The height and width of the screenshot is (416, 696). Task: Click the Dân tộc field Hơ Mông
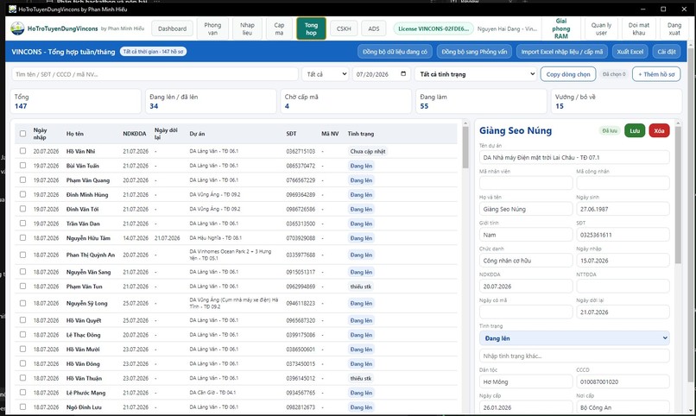coord(526,381)
